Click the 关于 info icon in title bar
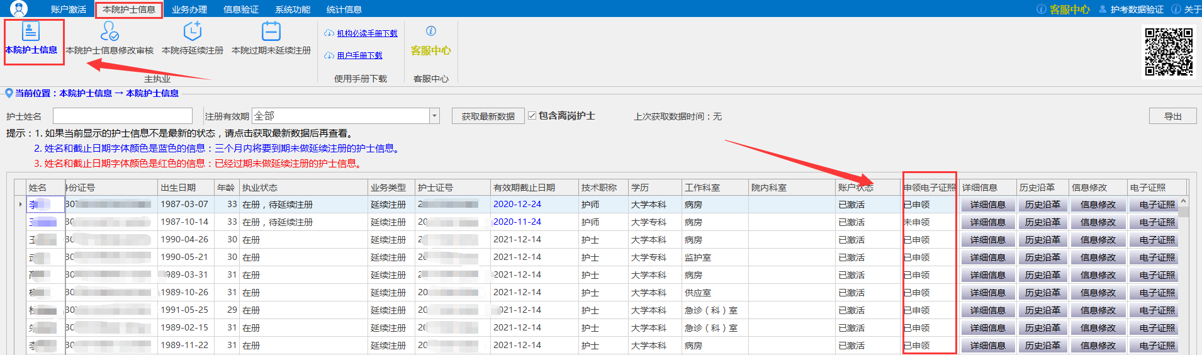The image size is (1202, 355). 1176,9
